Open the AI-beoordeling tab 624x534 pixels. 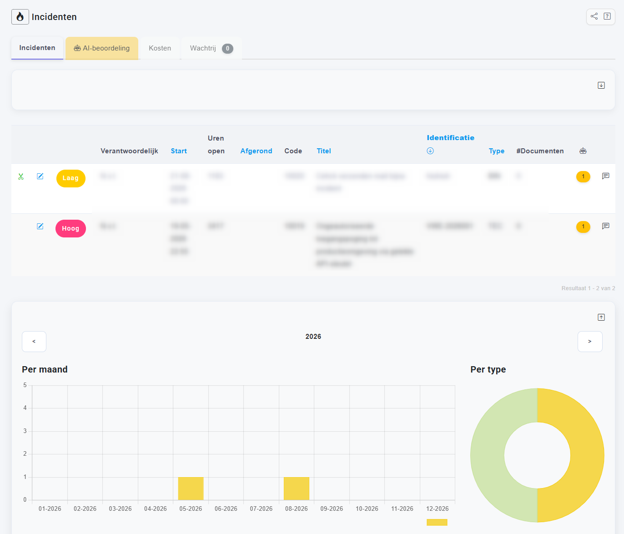pos(102,48)
